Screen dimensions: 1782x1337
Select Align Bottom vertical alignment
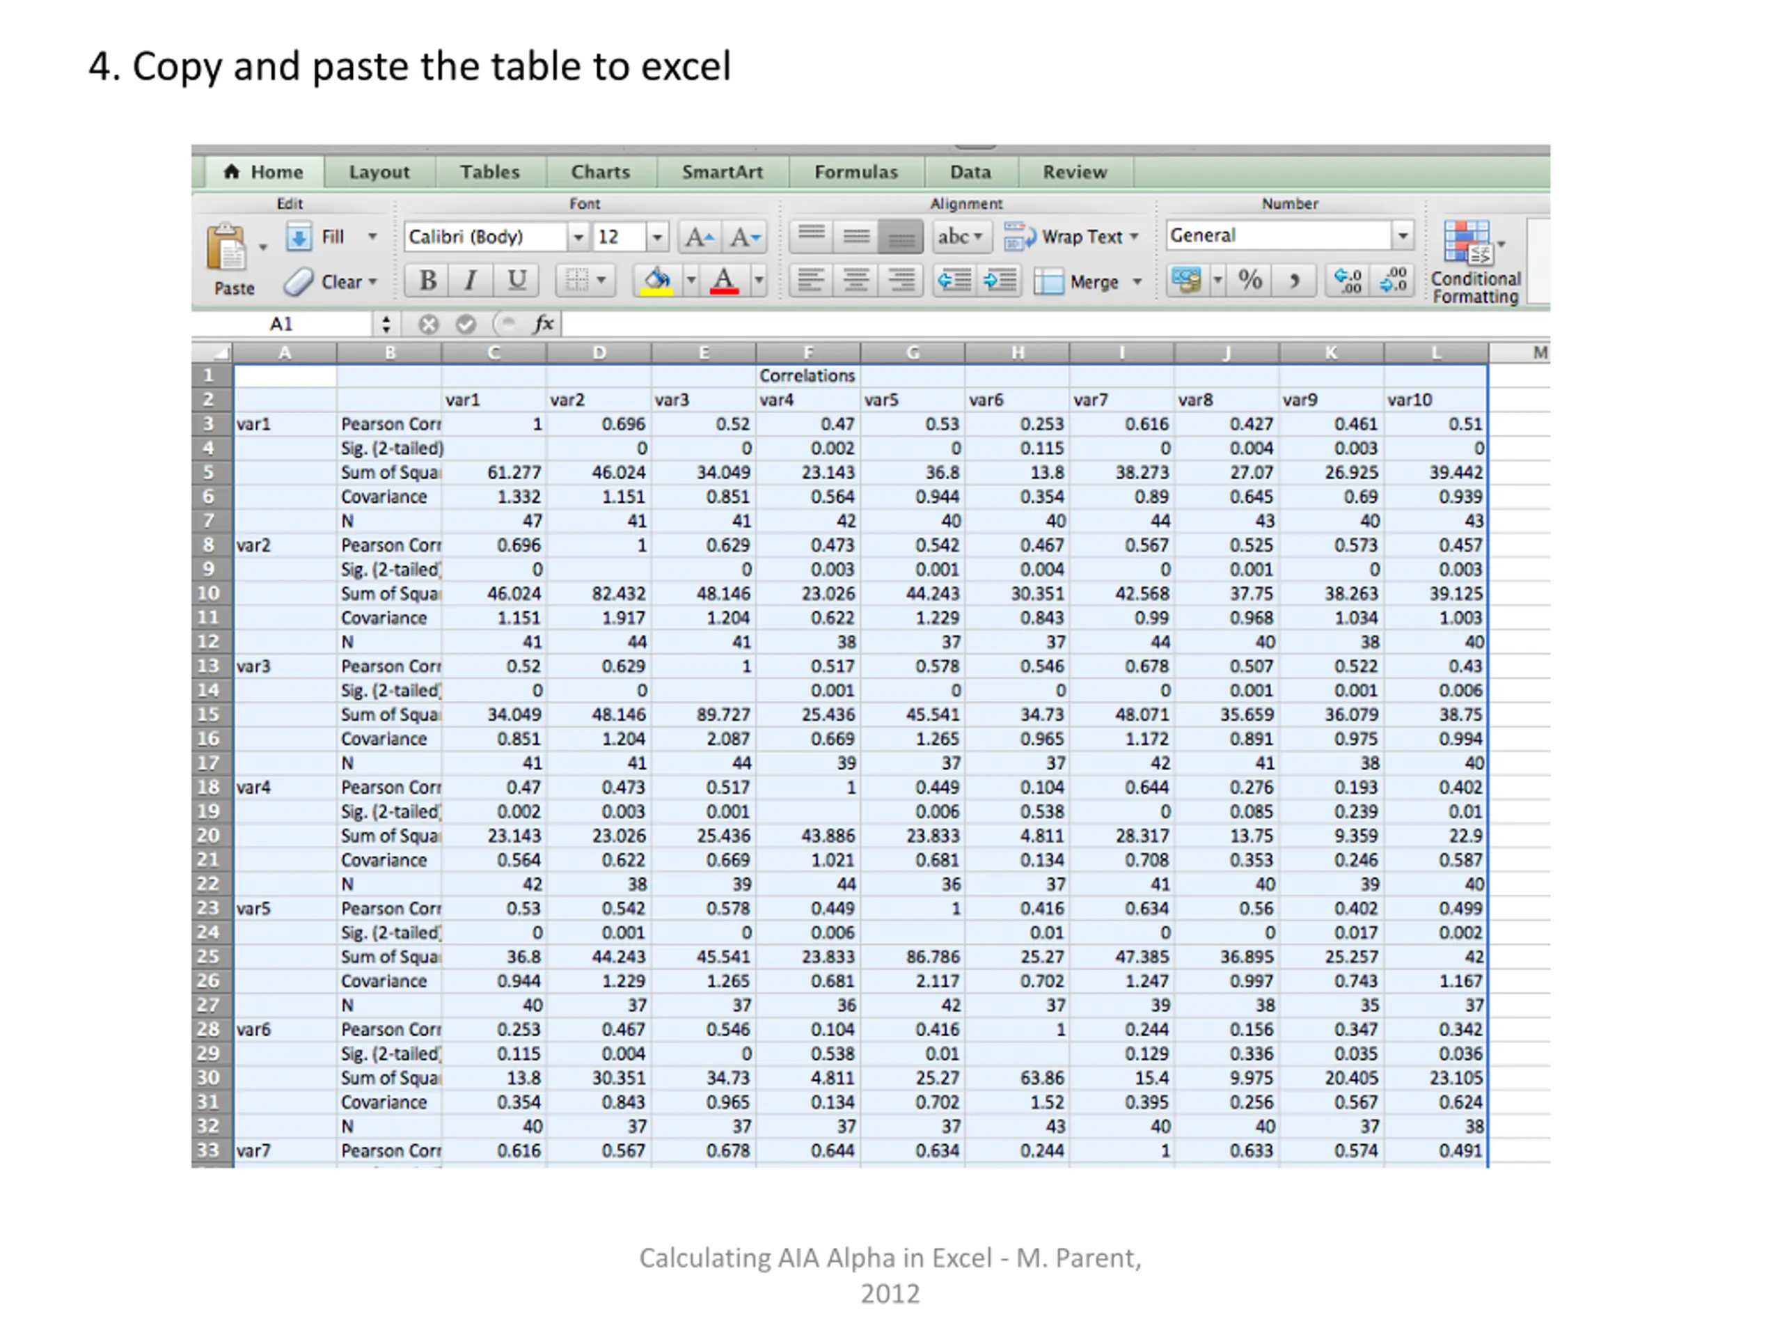click(900, 237)
